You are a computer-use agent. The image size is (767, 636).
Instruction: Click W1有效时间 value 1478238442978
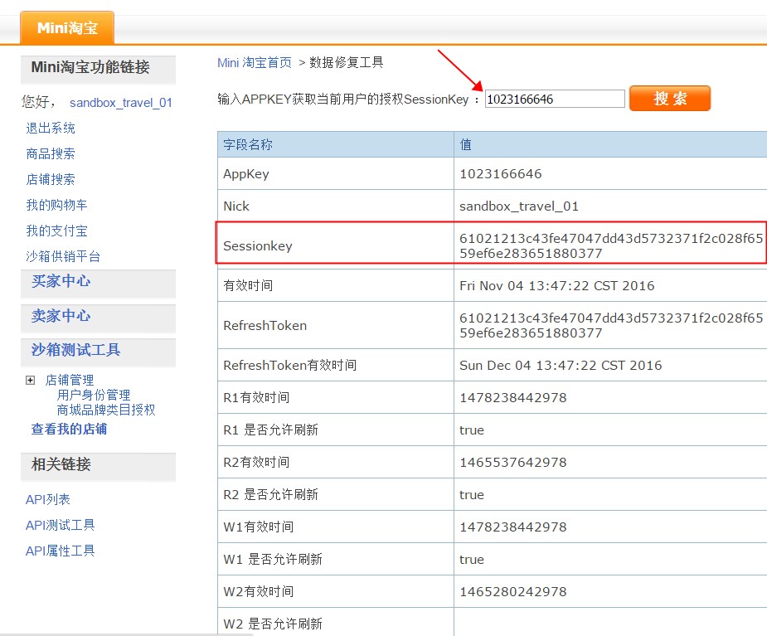[x=513, y=527]
